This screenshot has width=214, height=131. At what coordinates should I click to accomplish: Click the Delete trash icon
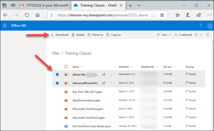73,35
